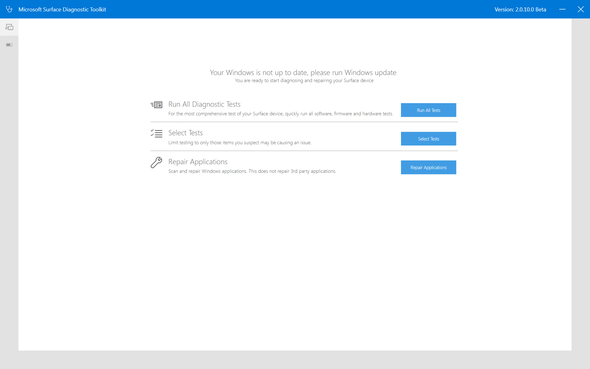
Task: Click the Windows update notification message
Action: (303, 72)
